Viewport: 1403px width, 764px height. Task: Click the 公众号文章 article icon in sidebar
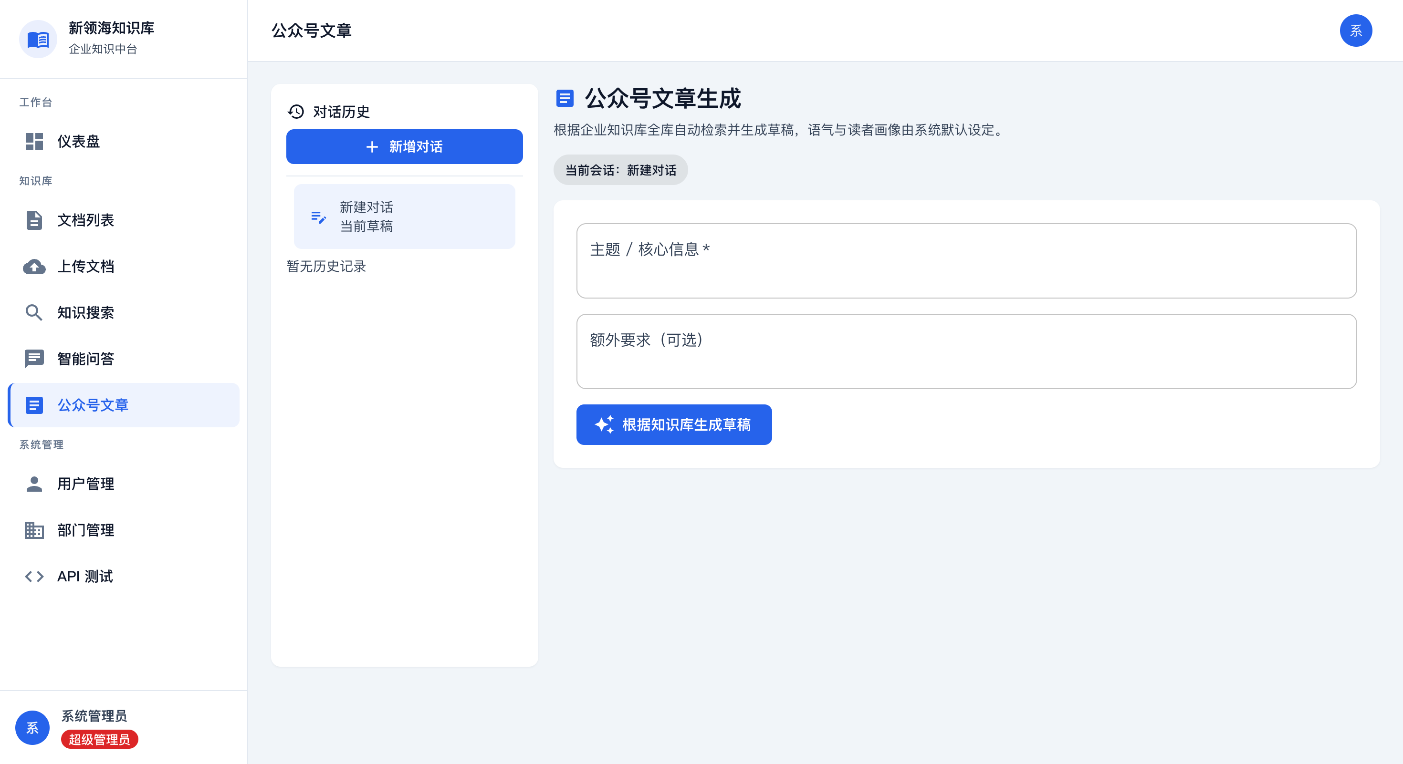(x=34, y=405)
